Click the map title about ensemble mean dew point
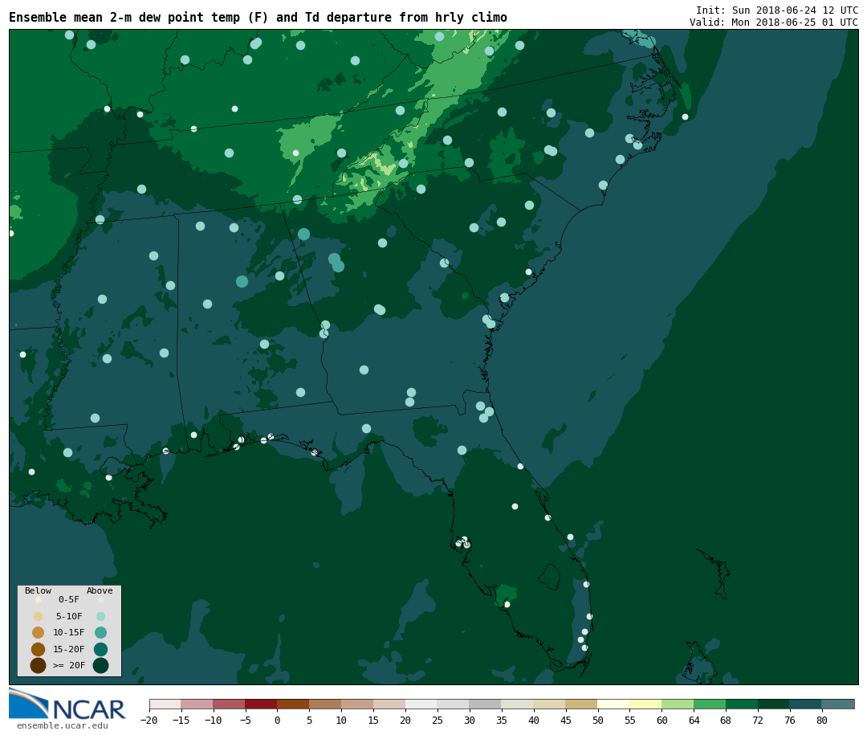This screenshot has height=735, width=867. point(258,18)
